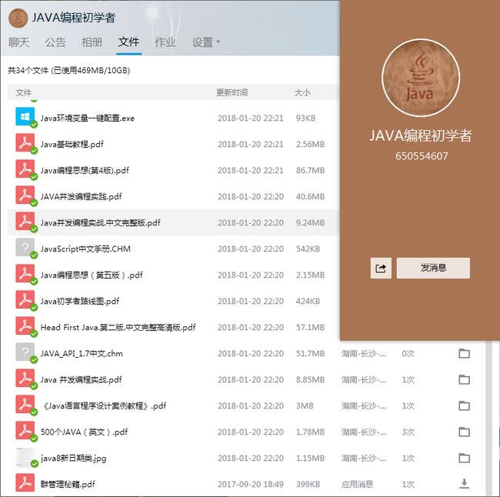The image size is (500, 497).
Task: Select file name Java基础教程.pdf
Action: coord(72,144)
